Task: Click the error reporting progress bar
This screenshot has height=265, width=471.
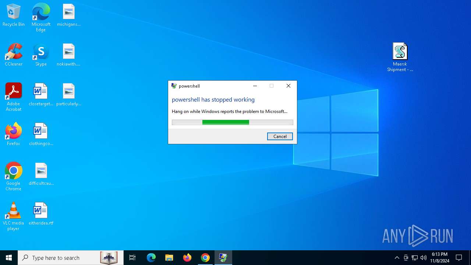Action: coord(233,122)
